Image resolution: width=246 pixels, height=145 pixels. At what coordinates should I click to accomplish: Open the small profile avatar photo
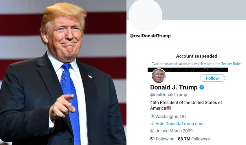159,76
